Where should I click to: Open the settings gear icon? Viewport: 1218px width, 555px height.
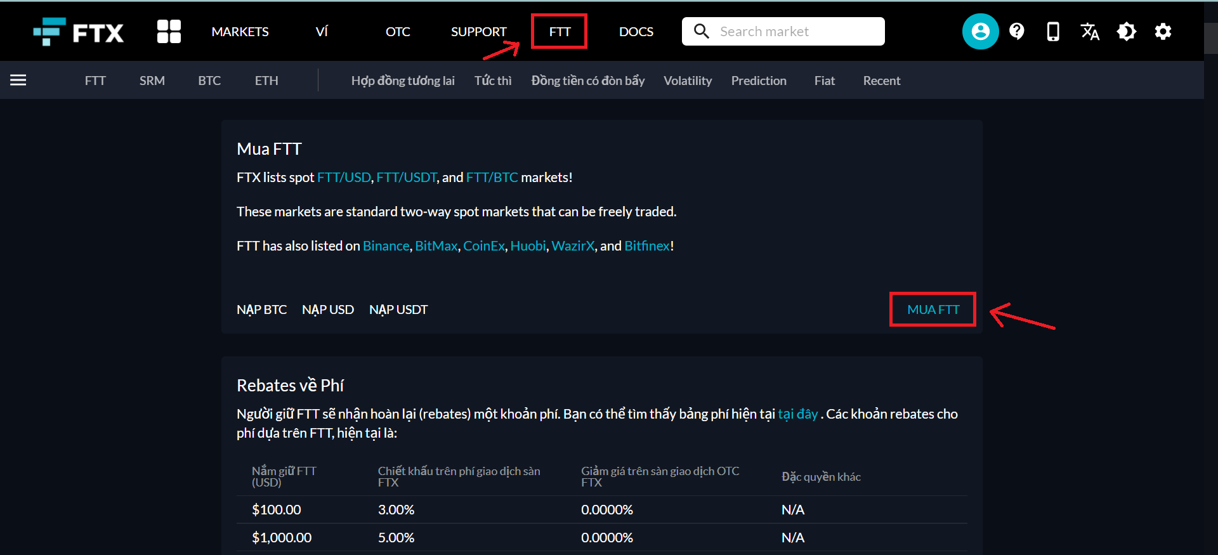point(1163,32)
